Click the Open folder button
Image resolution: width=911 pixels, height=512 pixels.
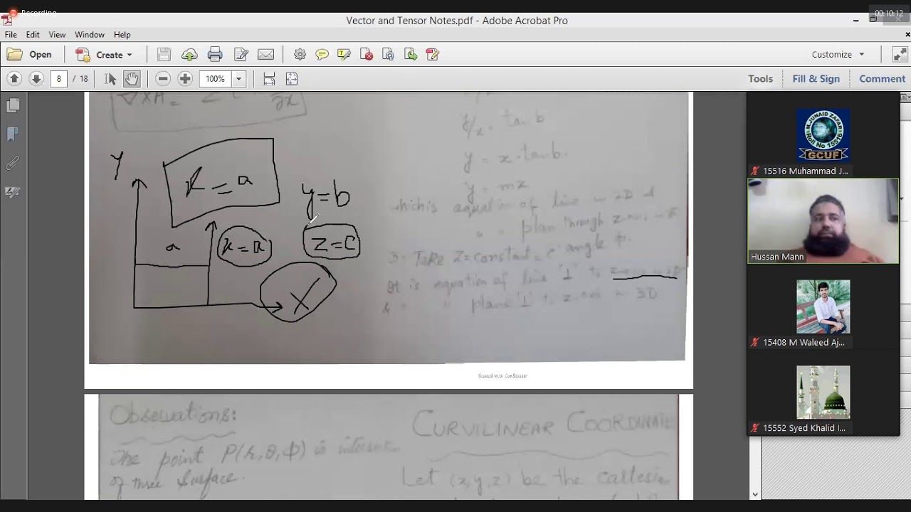point(30,55)
